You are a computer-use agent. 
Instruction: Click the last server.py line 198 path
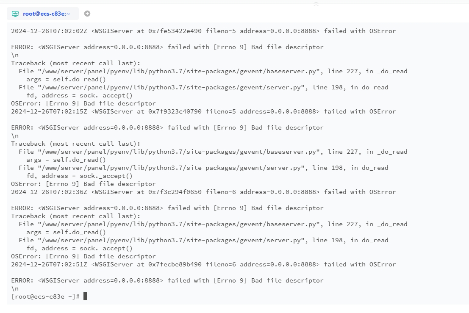(203, 240)
